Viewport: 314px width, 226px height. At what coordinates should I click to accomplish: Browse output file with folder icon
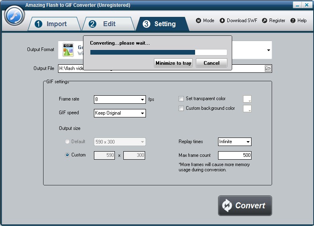tap(268, 68)
